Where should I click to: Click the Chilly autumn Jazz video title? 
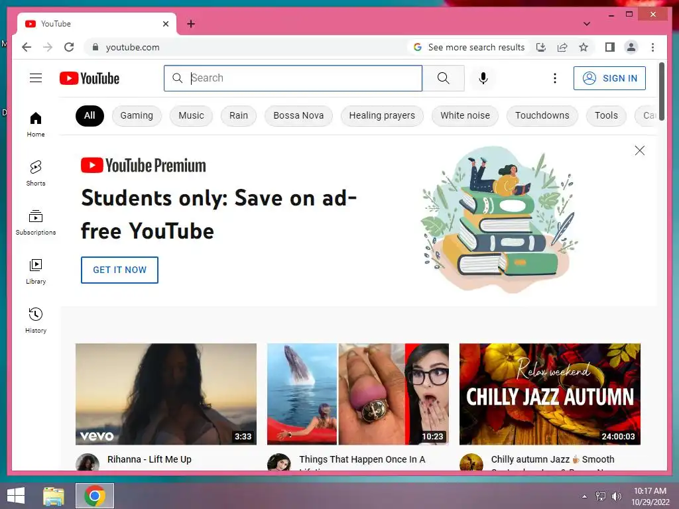click(x=552, y=459)
